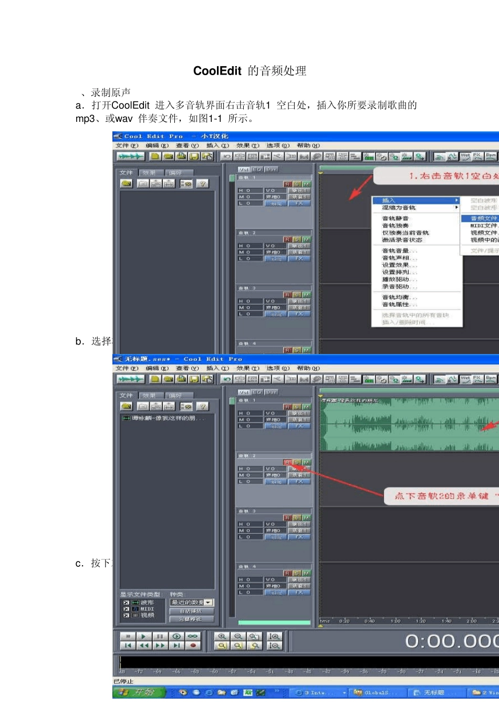Click the horizontal Zoom In magnifier icon
The image size is (499, 706).
222,636
